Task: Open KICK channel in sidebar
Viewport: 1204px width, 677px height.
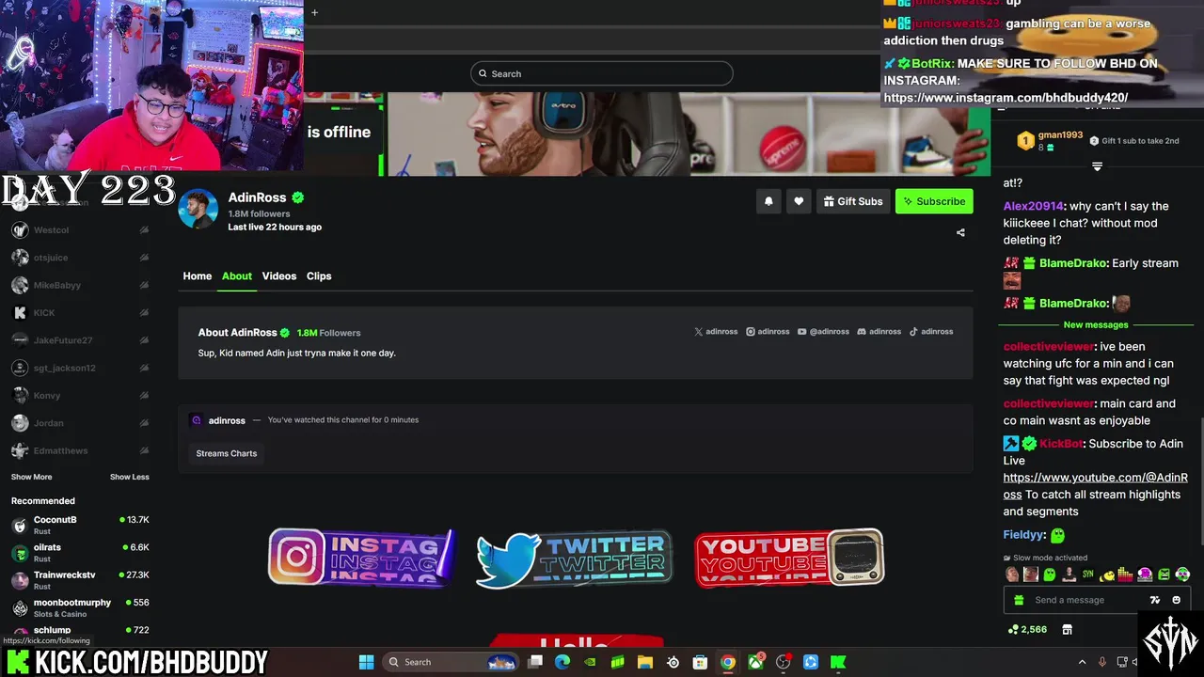Action: [x=80, y=312]
